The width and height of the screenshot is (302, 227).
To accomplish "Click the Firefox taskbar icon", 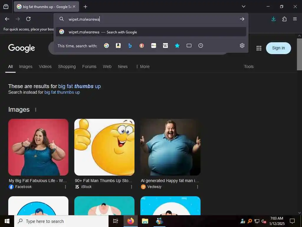I will 130,221.
